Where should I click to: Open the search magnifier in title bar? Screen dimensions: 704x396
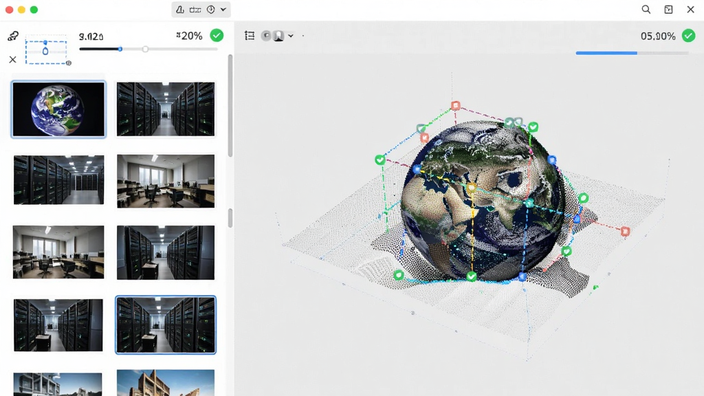(646, 10)
